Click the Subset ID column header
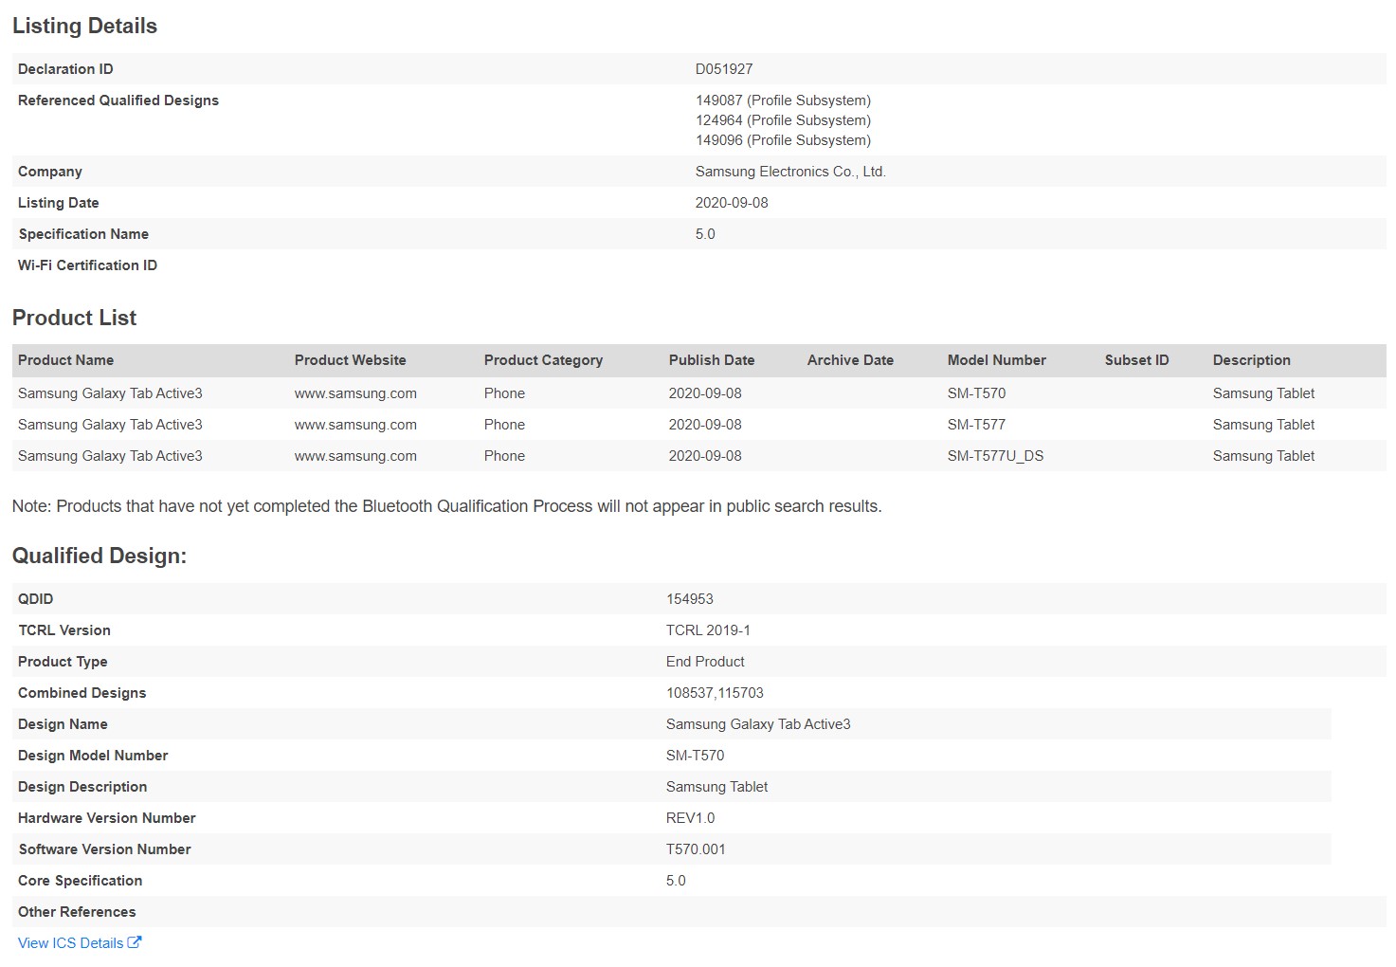Viewport: 1396px width, 967px height. click(x=1136, y=360)
